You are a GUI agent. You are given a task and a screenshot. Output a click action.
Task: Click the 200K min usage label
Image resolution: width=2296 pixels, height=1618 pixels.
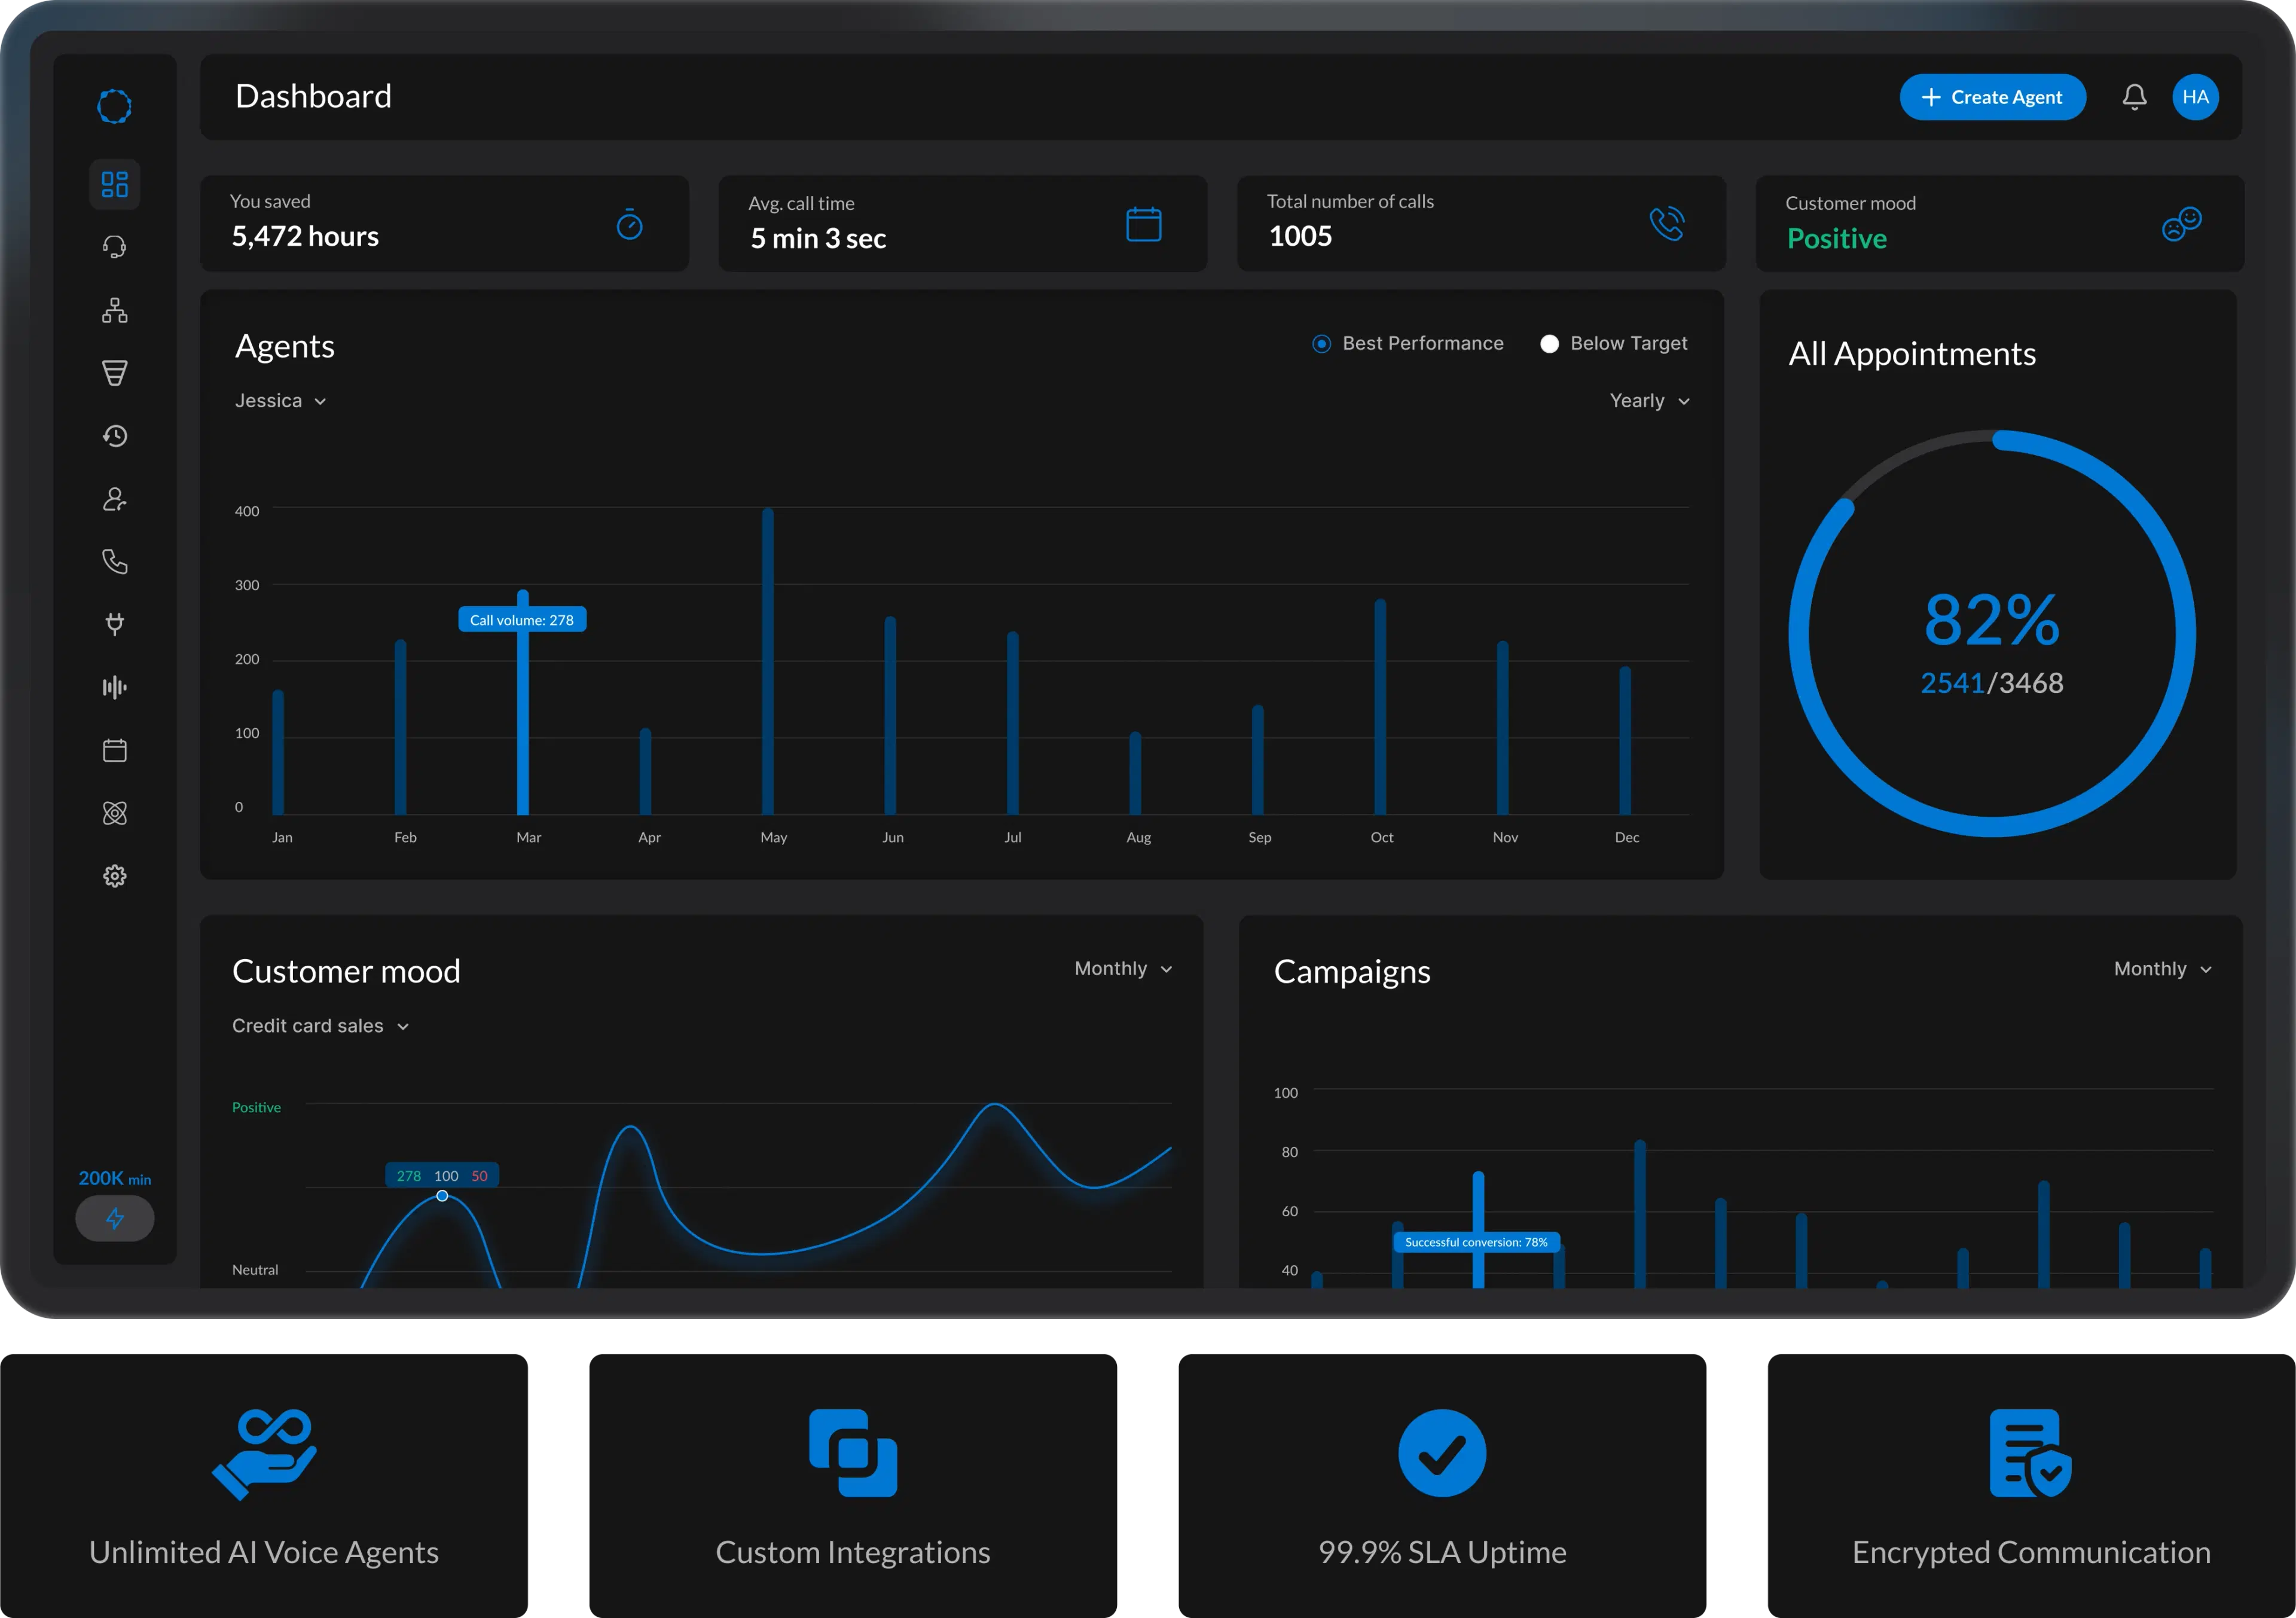point(115,1178)
